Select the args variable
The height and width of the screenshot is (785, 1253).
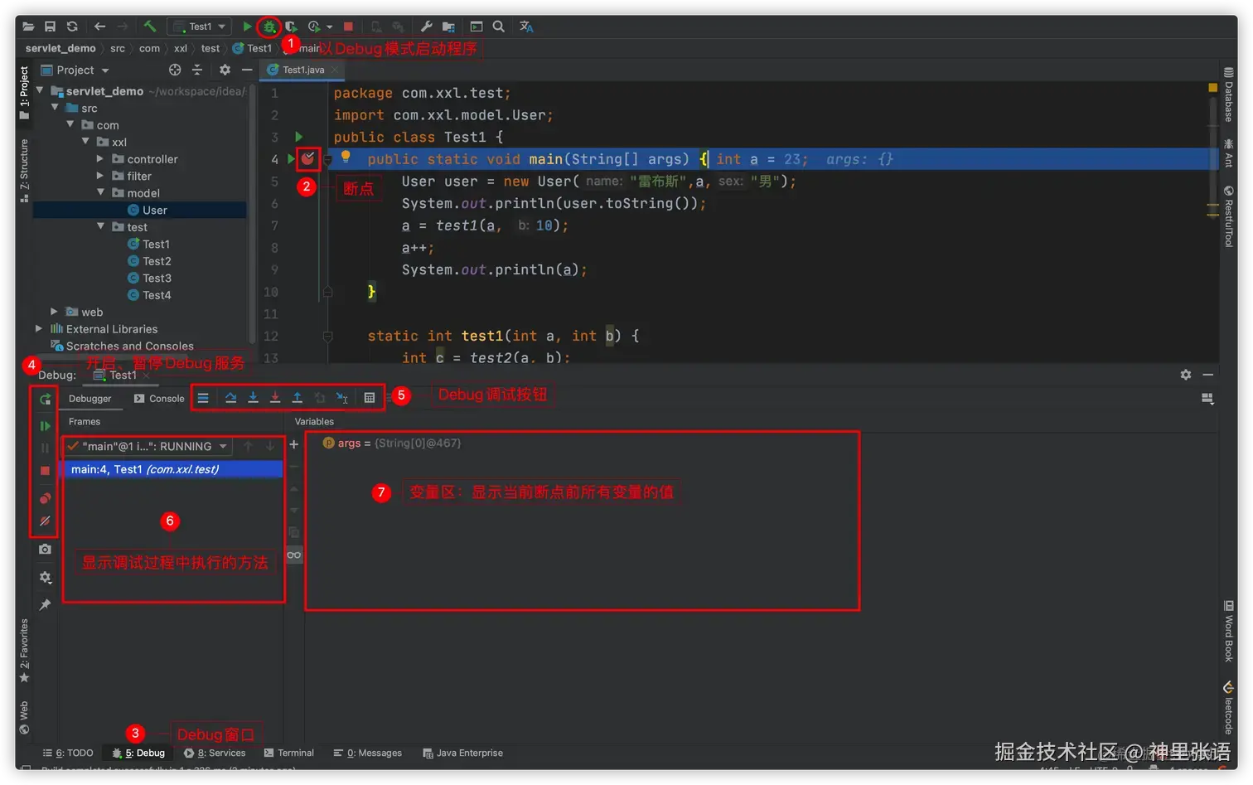coord(392,443)
